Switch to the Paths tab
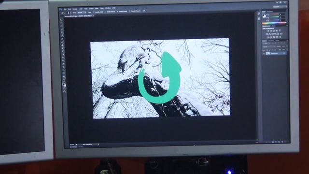This screenshot has height=174, width=309. point(277,41)
